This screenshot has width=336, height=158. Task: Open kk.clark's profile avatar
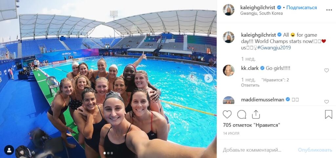(x=228, y=70)
